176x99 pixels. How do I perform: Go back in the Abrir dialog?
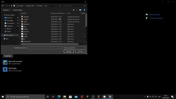tap(3, 6)
